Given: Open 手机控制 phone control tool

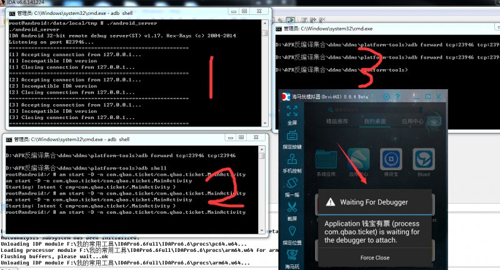Looking at the screenshot, I should 292,159.
